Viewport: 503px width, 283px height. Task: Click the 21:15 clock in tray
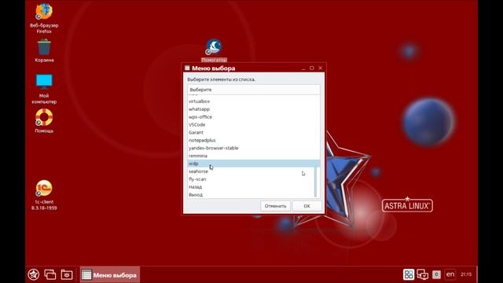466,274
